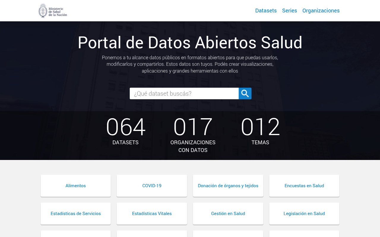This screenshot has height=237, width=380.
Task: Click the 064 Datasets counter
Action: tap(126, 131)
